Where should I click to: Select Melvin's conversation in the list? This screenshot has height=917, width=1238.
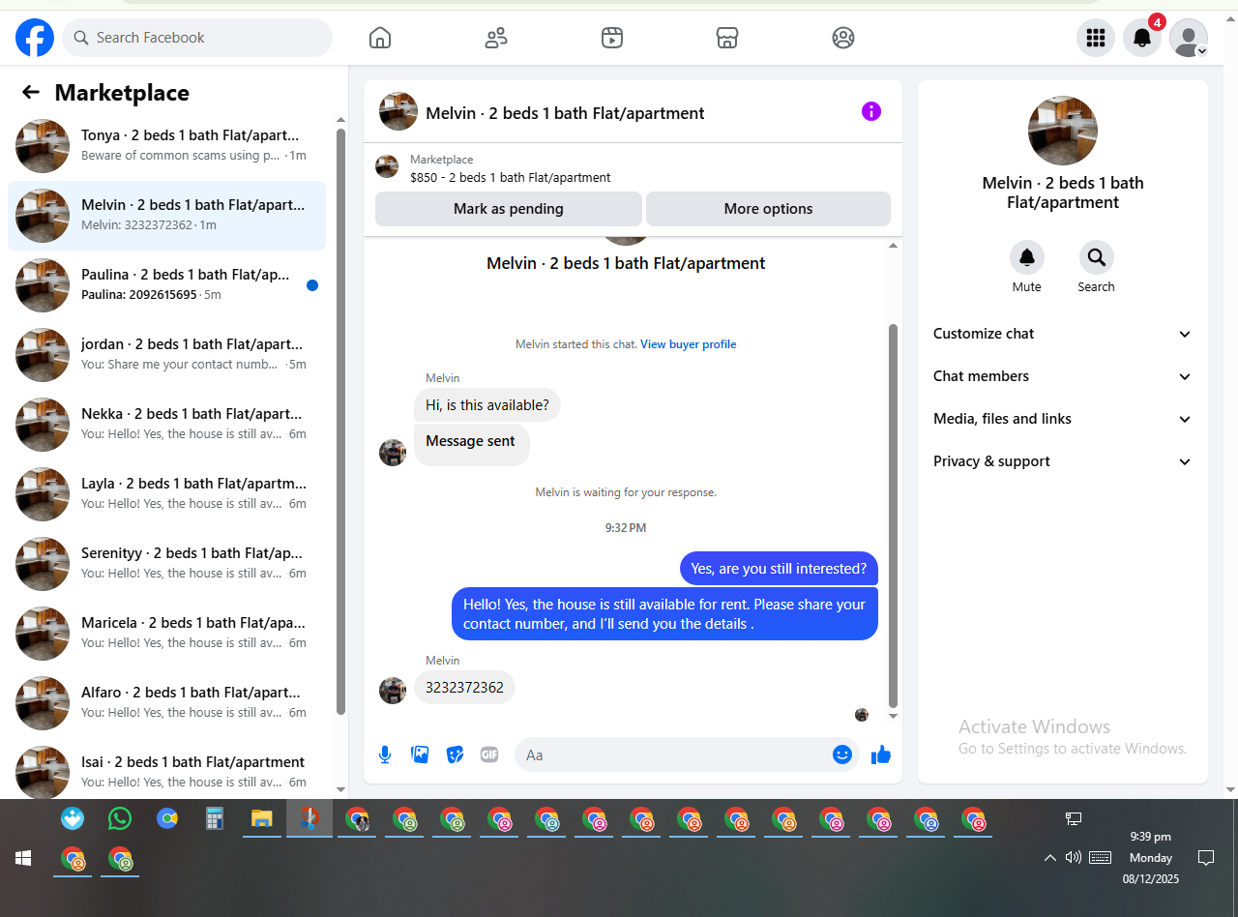pyautogui.click(x=167, y=216)
